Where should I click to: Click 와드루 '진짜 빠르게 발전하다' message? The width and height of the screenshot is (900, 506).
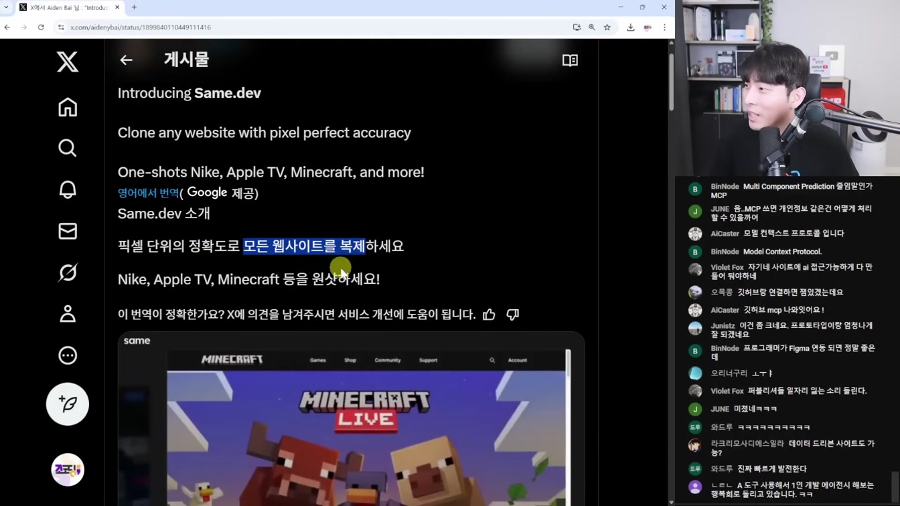[x=771, y=469]
